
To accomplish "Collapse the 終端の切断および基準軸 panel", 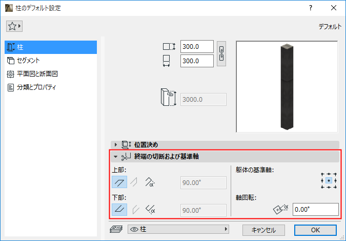I will 115,157.
